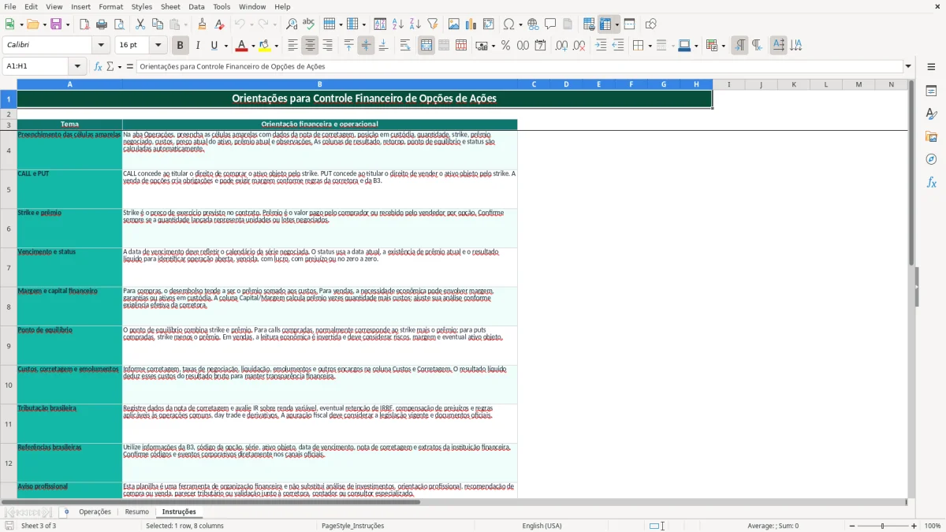Toggle Center Vertically alignment

pyautogui.click(x=366, y=46)
